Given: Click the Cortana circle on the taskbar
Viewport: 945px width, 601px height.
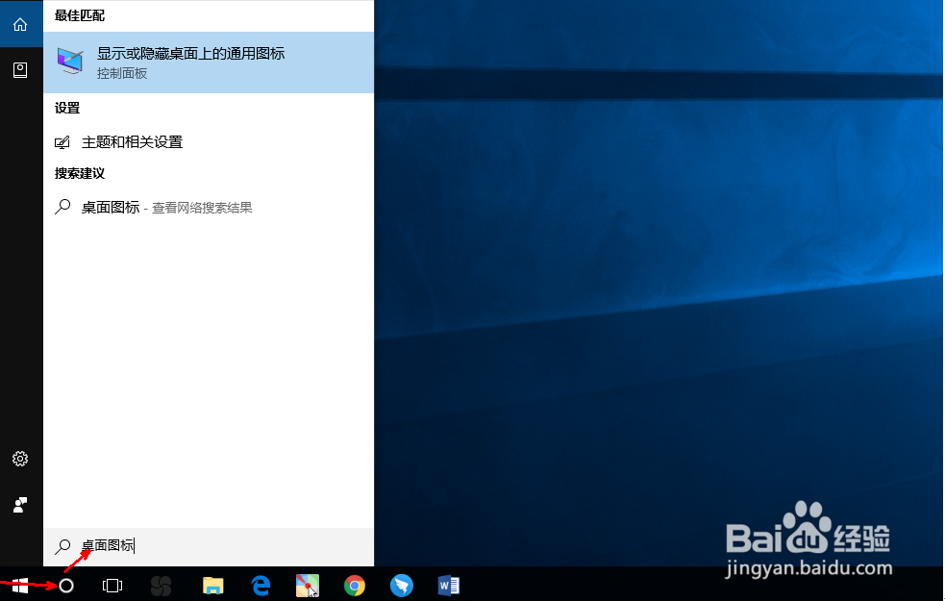Looking at the screenshot, I should [x=66, y=586].
